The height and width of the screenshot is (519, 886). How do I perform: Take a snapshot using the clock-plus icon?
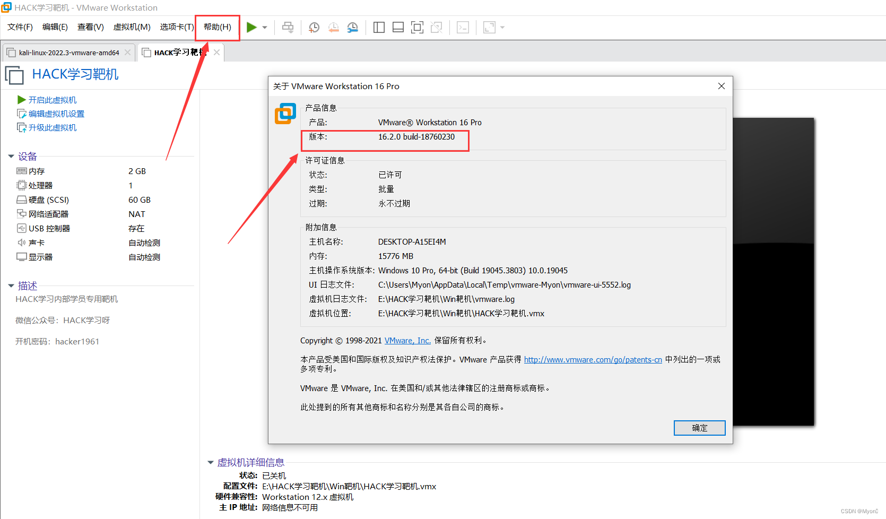point(314,27)
